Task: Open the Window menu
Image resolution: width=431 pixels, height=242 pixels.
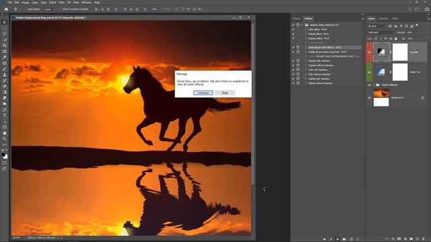Action: pyautogui.click(x=86, y=3)
